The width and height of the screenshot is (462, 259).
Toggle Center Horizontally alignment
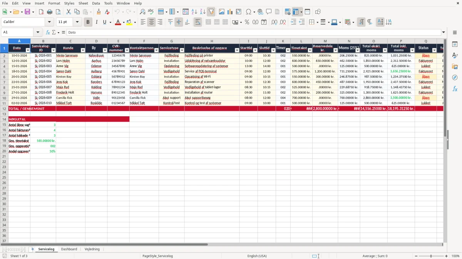(x=151, y=22)
